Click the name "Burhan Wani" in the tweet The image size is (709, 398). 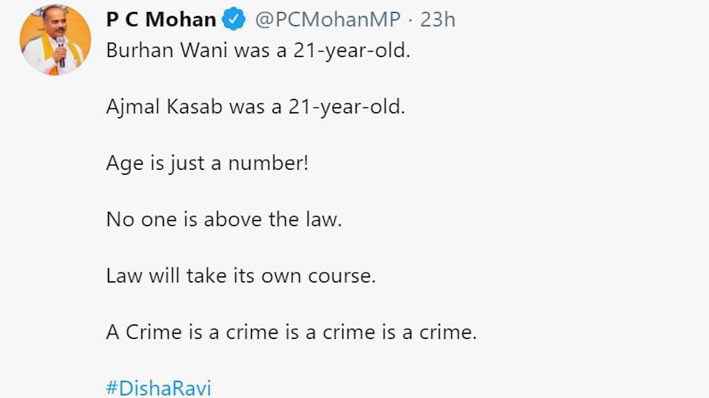[x=167, y=51]
